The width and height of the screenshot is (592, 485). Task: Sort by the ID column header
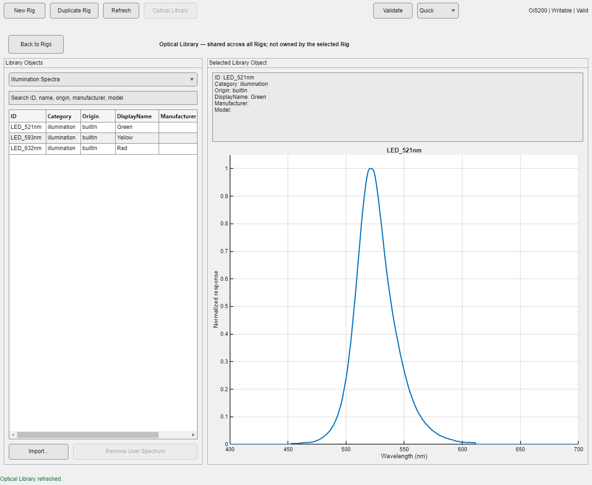[x=28, y=116]
